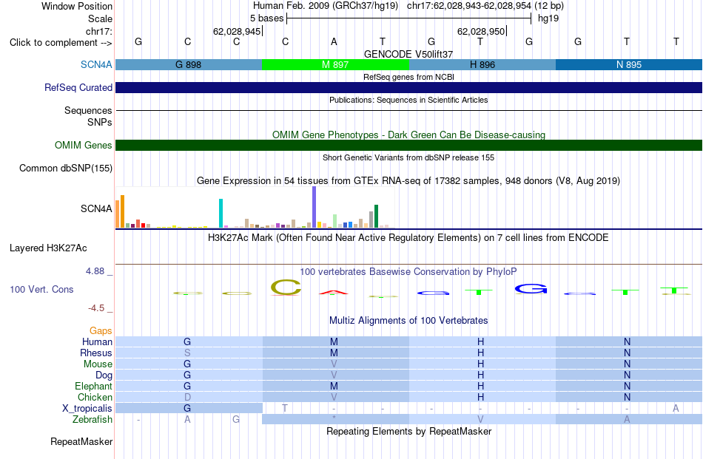Click the Common dbSNP(155) track label
The width and height of the screenshot is (703, 459).
(66, 169)
